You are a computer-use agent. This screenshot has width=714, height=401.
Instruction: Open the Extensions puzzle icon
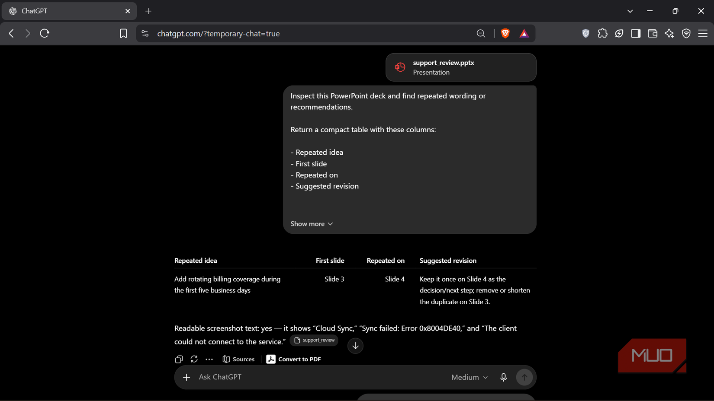[602, 33]
